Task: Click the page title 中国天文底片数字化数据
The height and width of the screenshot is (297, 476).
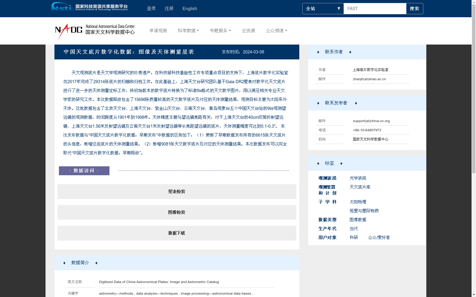Action: 129,52
